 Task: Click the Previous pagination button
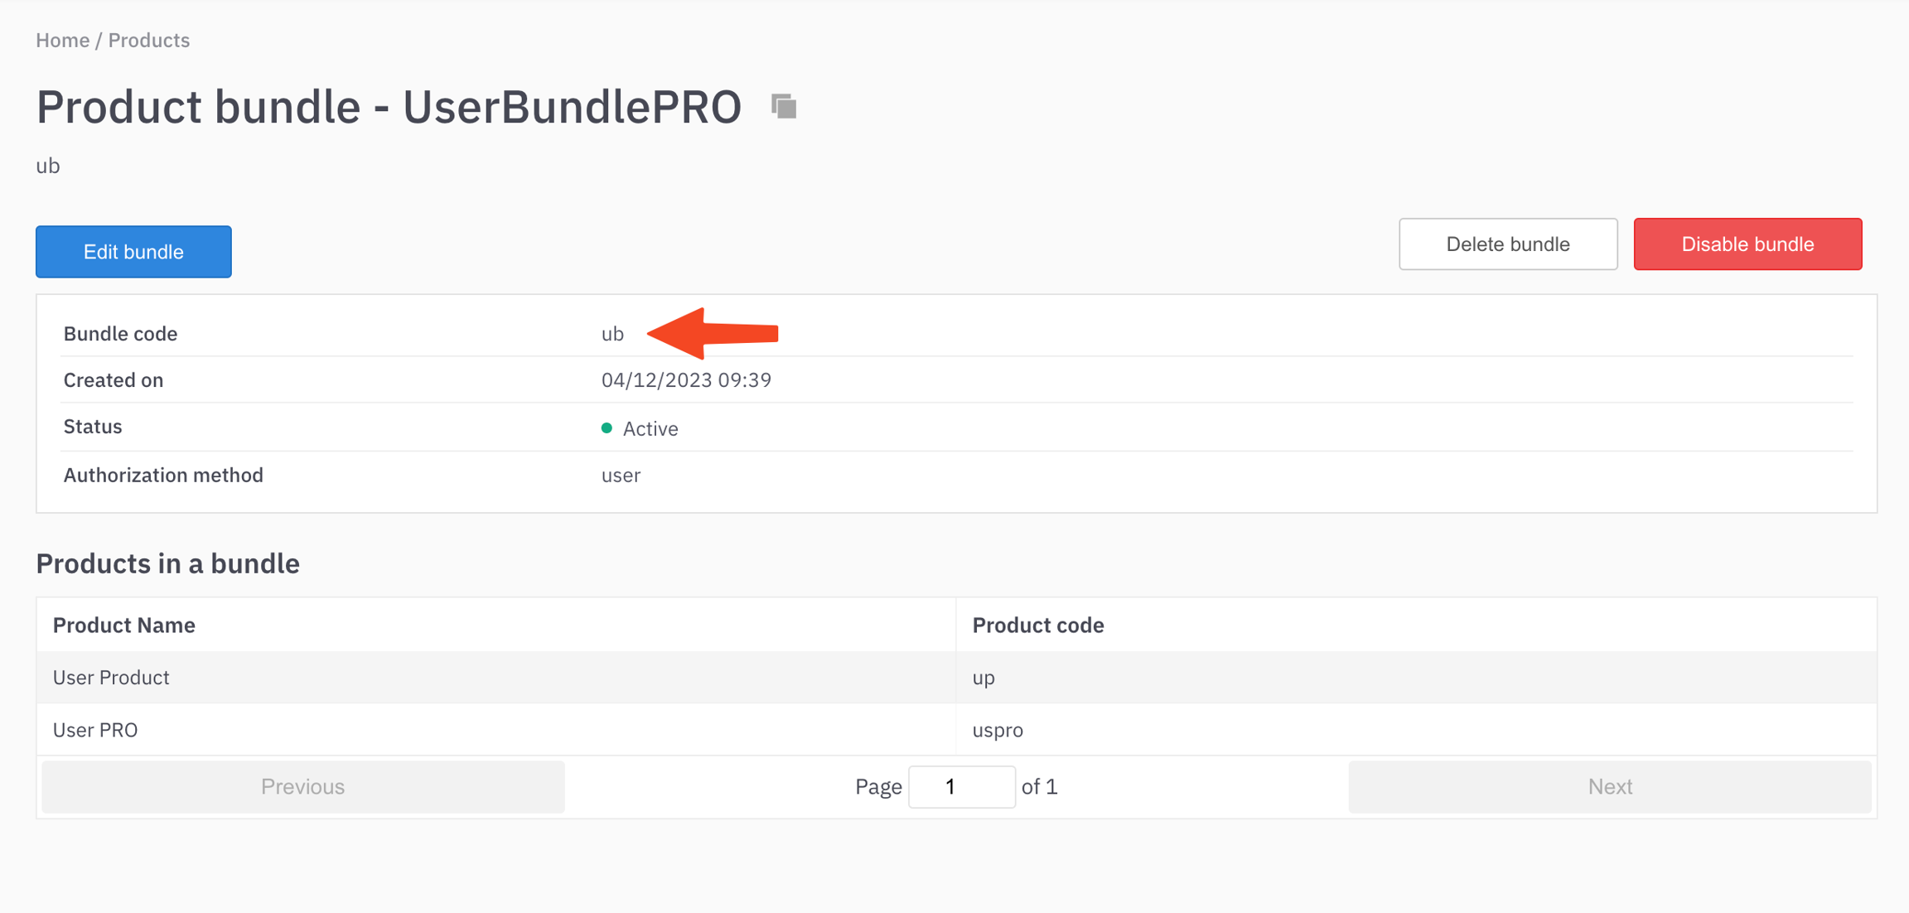[x=303, y=786]
